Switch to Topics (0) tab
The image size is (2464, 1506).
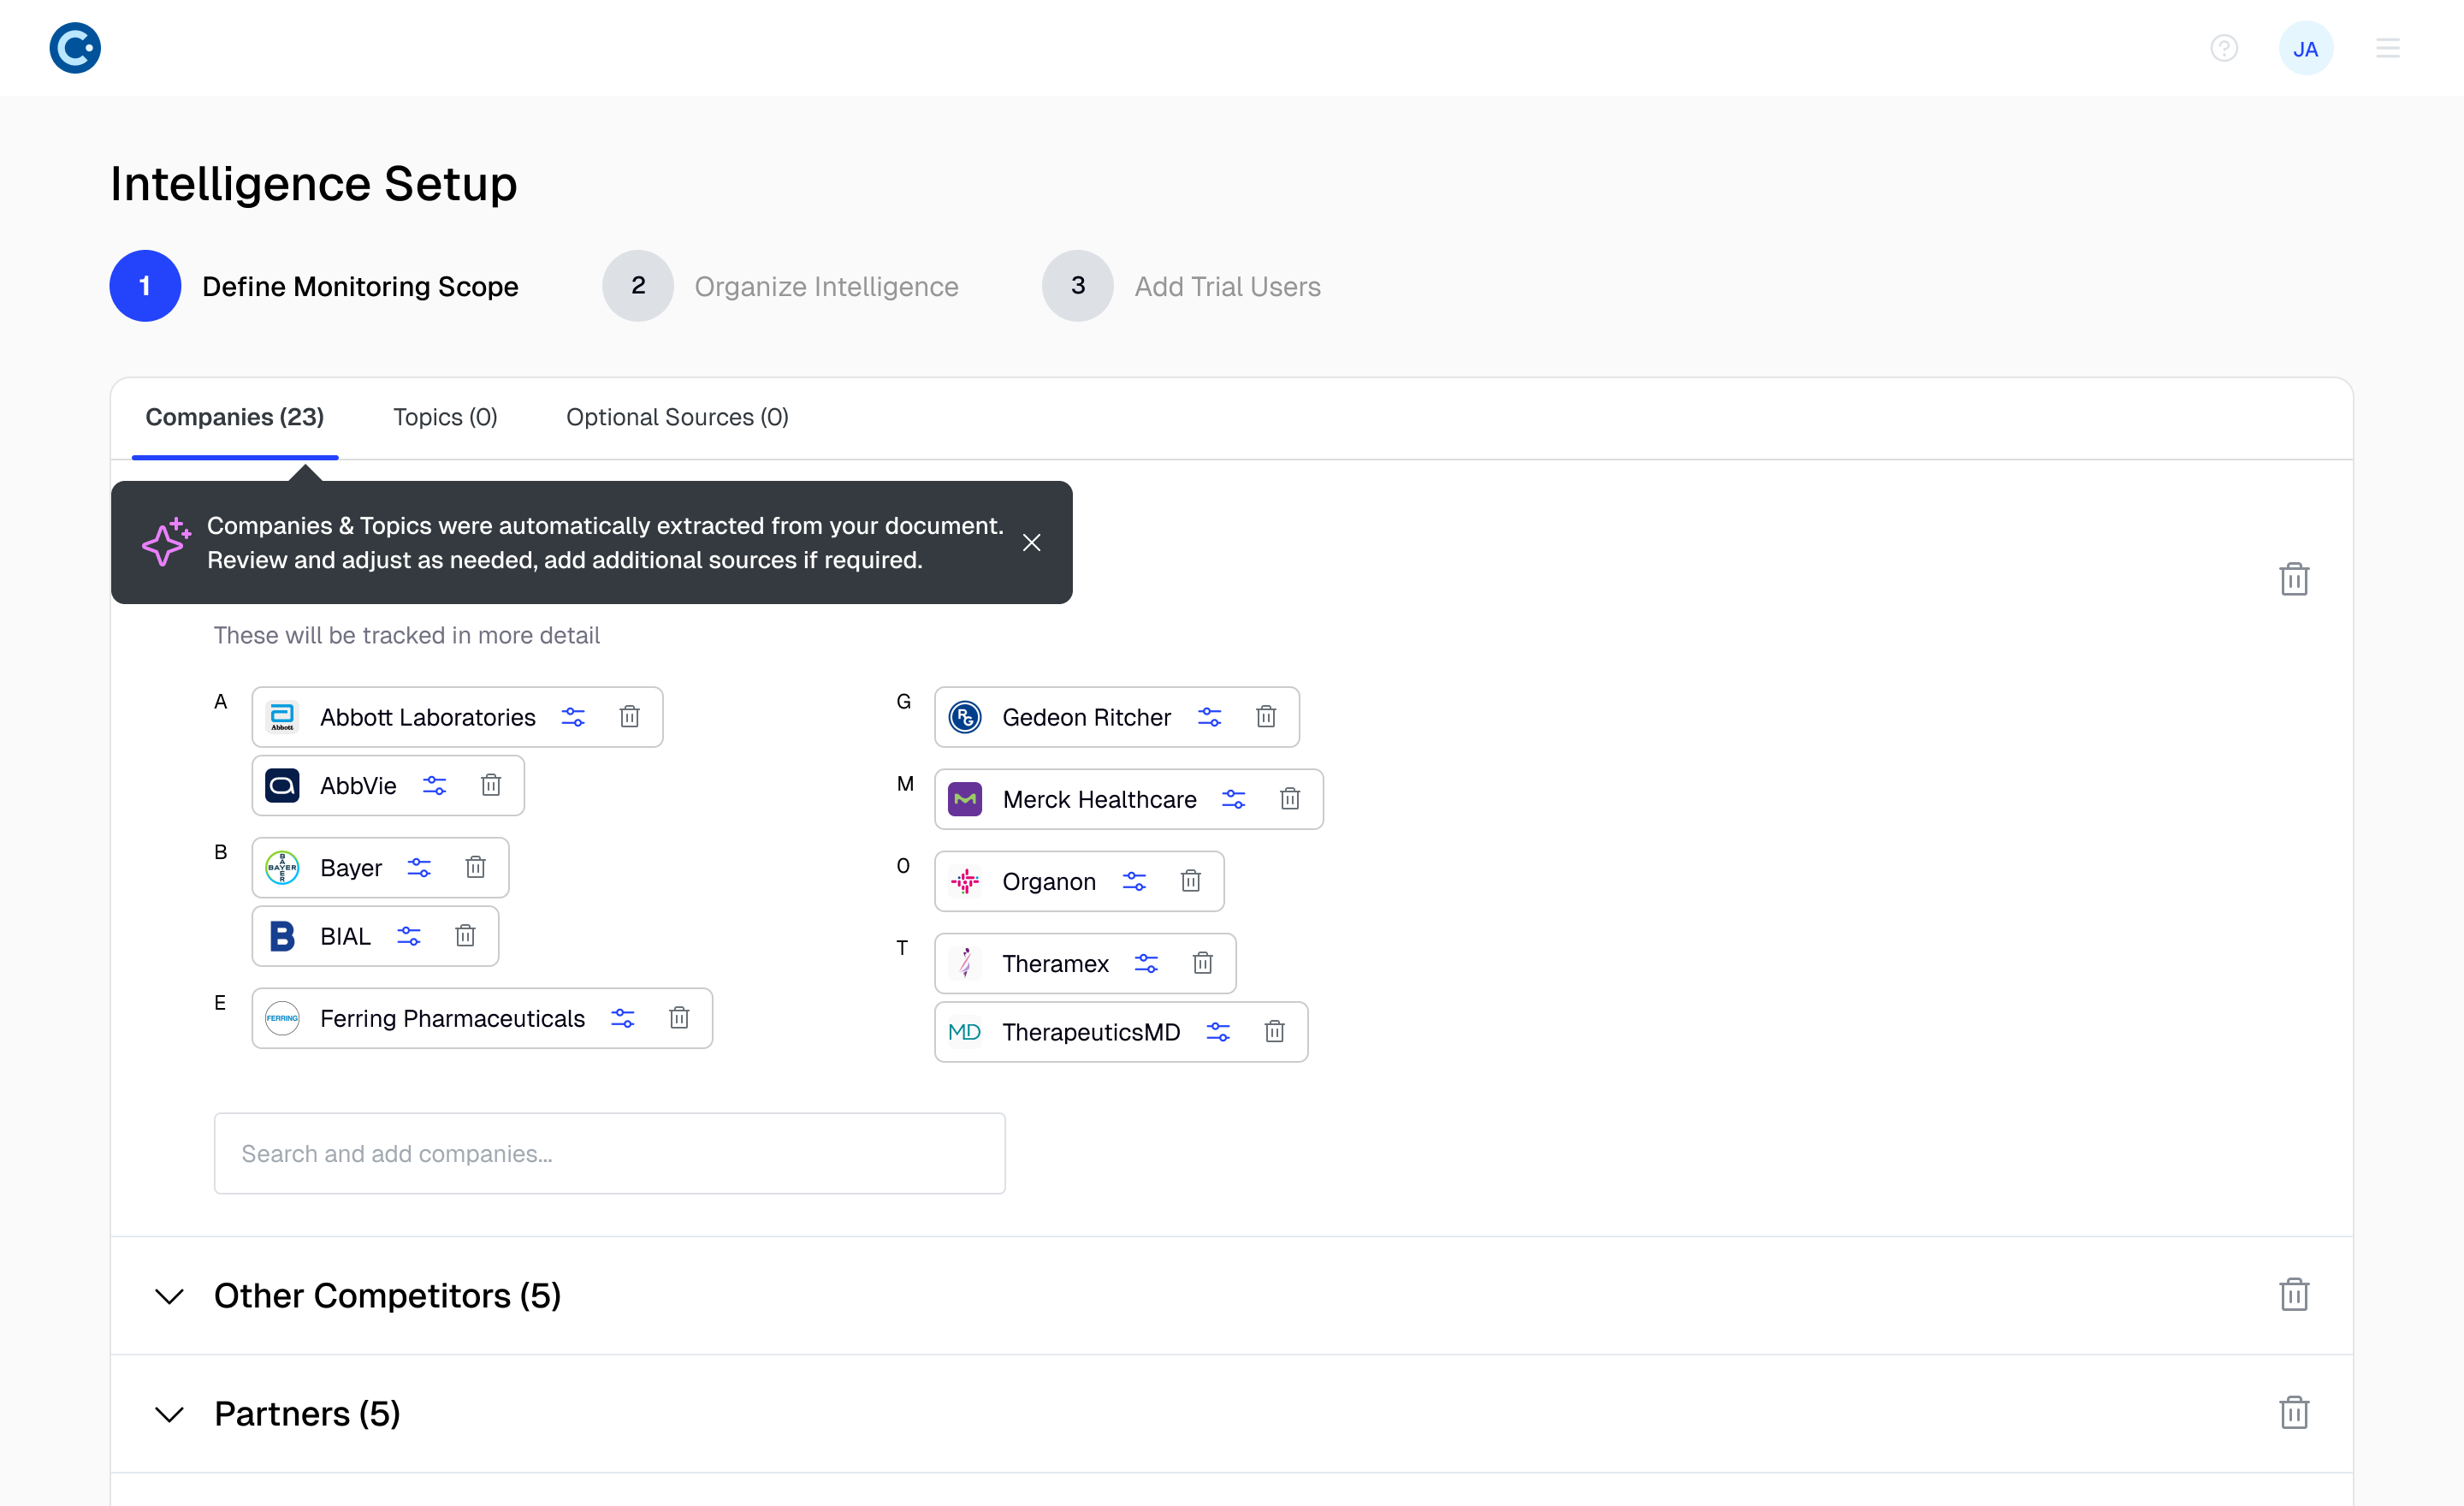[445, 417]
